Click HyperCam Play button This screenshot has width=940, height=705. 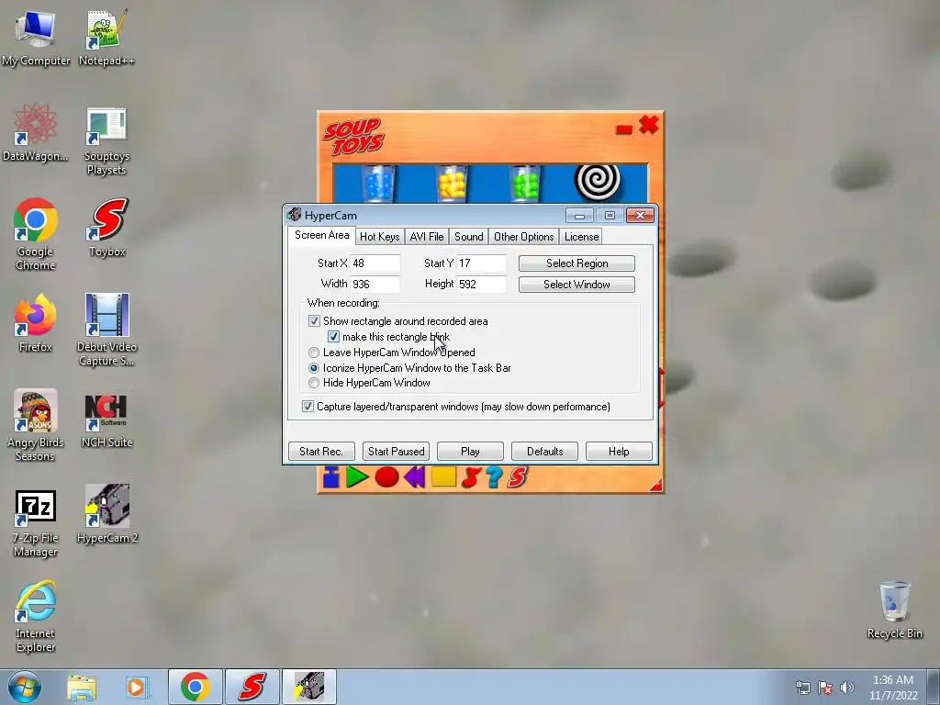pyautogui.click(x=470, y=452)
